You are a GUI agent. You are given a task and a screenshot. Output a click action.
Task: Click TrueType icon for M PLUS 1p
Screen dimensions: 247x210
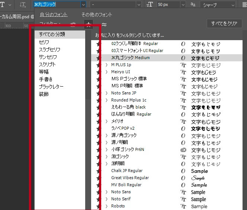point(183,65)
